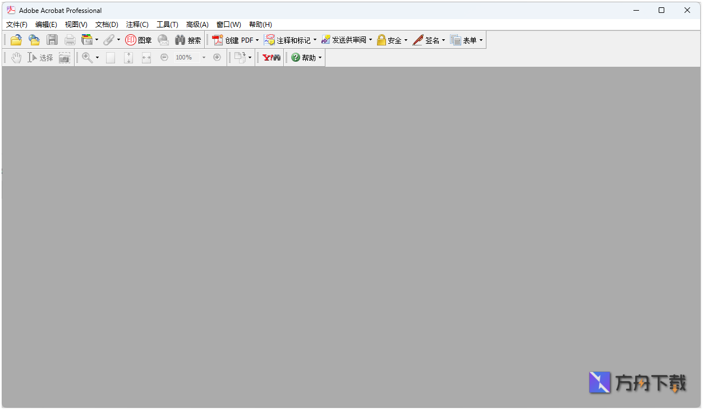Zoom out with the minus icon
Viewport: 703px width, 410px height.
pos(164,57)
